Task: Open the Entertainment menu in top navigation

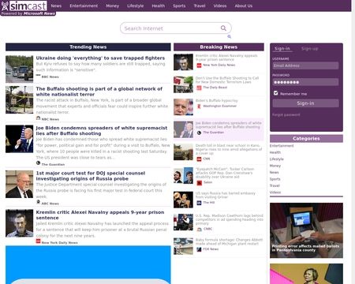Action: tap(84, 6)
